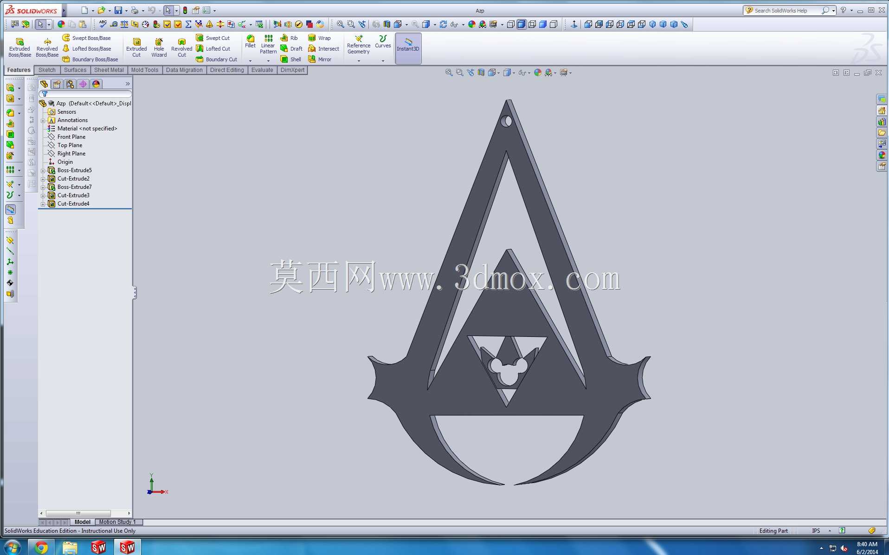This screenshot has height=555, width=889.
Task: Click the New document icon
Action: coord(84,10)
